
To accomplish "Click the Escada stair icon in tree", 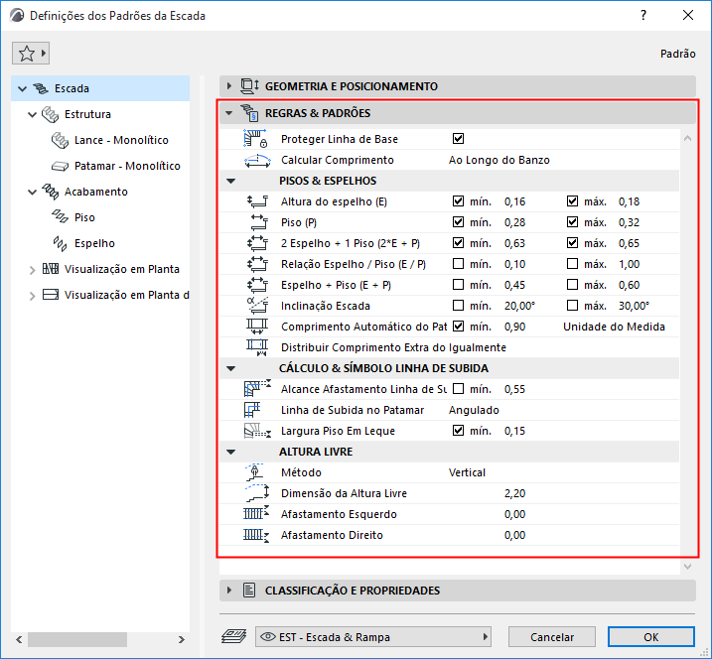I will [41, 88].
